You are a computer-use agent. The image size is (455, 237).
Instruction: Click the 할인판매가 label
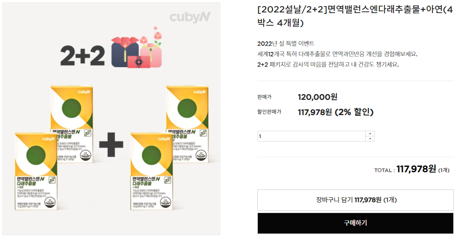pos(269,112)
